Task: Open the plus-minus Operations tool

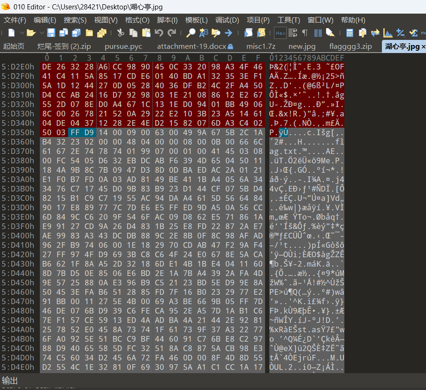Action: [x=401, y=33]
